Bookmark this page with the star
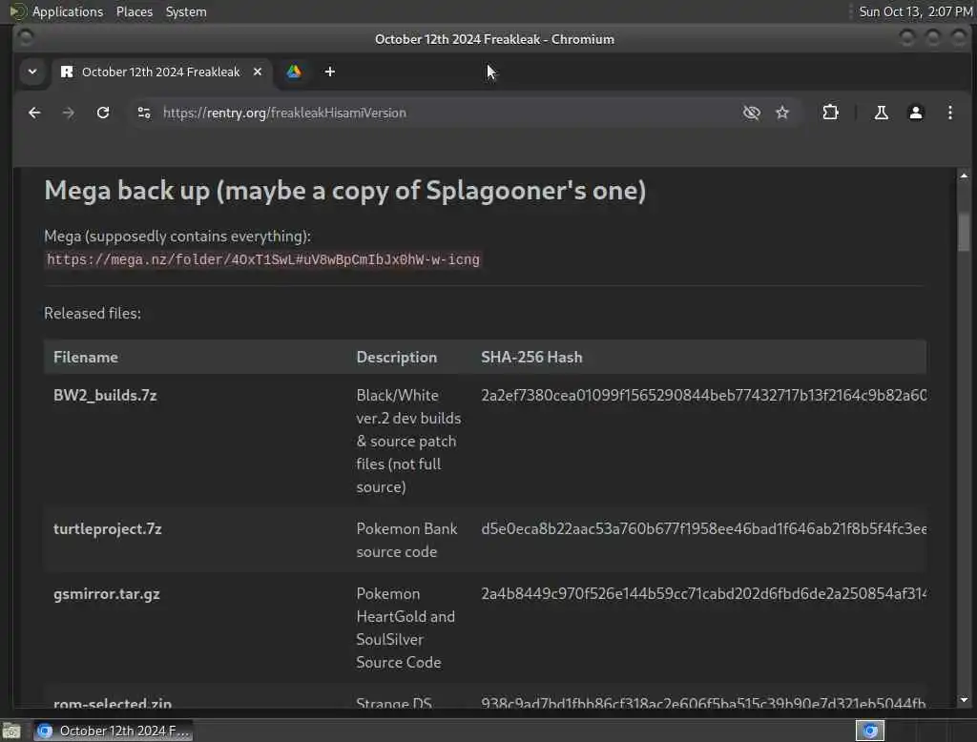The image size is (977, 742). (x=782, y=113)
